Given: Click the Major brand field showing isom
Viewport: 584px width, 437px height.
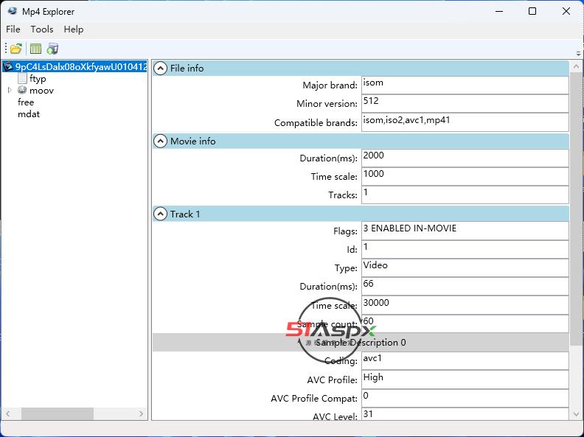Looking at the screenshot, I should tap(465, 85).
